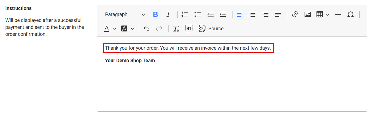
Task: Insert a horizontal line
Action: [338, 14]
